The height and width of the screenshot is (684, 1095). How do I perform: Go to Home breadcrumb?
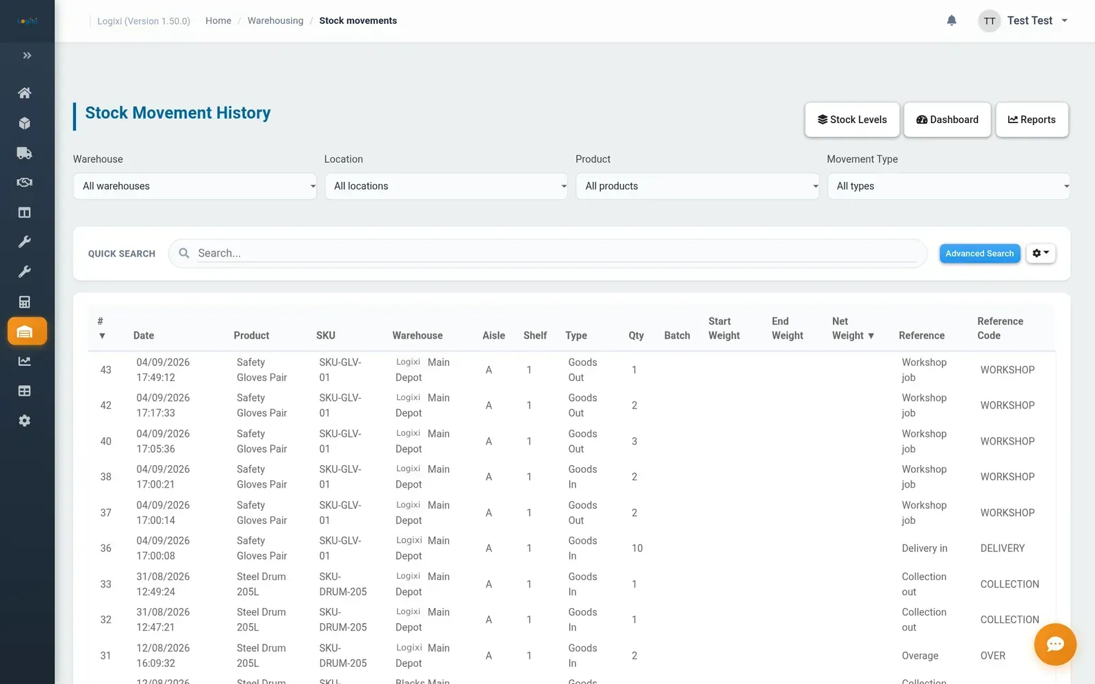pos(218,21)
